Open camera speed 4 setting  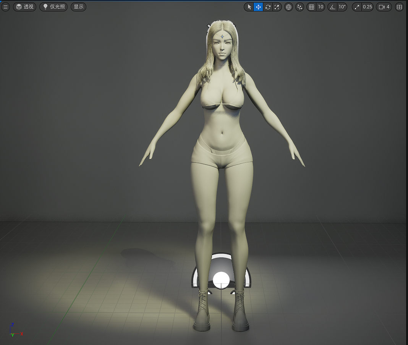pos(384,7)
